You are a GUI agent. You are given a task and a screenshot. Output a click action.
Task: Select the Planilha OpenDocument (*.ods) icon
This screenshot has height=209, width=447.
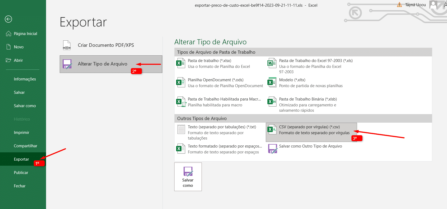pyautogui.click(x=181, y=83)
